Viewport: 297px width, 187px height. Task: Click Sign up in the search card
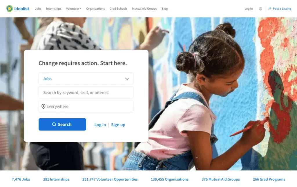pyautogui.click(x=118, y=125)
